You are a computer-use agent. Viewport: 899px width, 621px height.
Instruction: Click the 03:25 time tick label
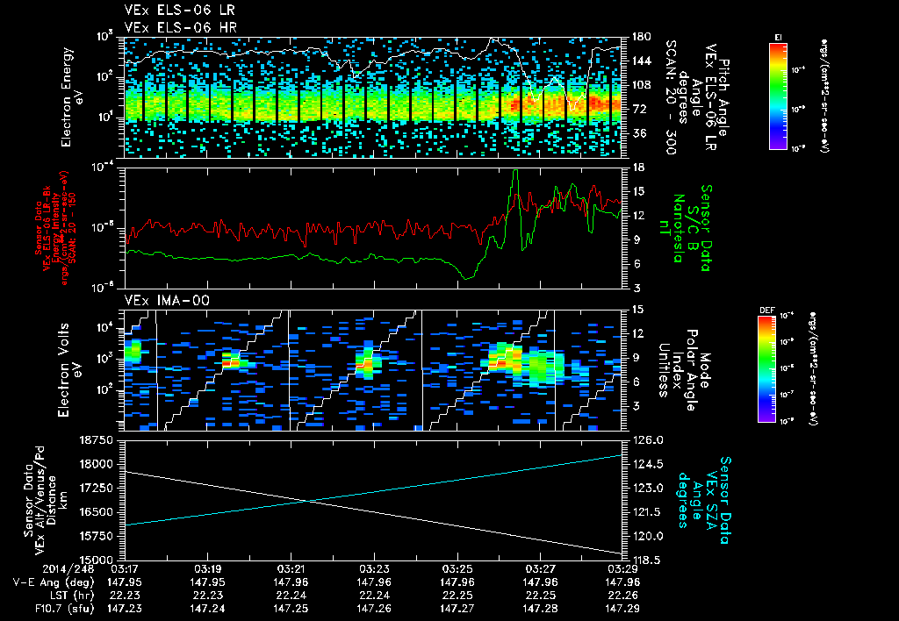457,569
